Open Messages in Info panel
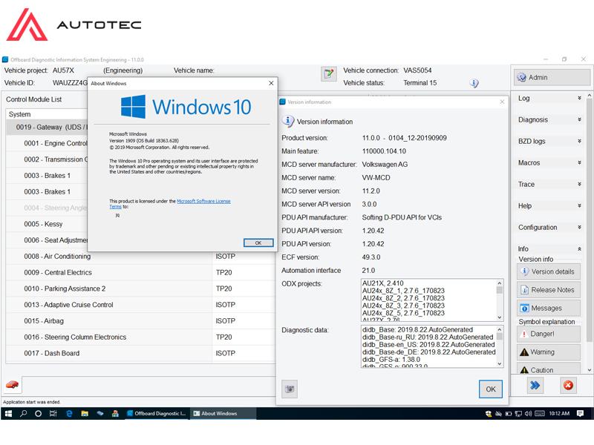The height and width of the screenshot is (445, 594). click(x=549, y=308)
